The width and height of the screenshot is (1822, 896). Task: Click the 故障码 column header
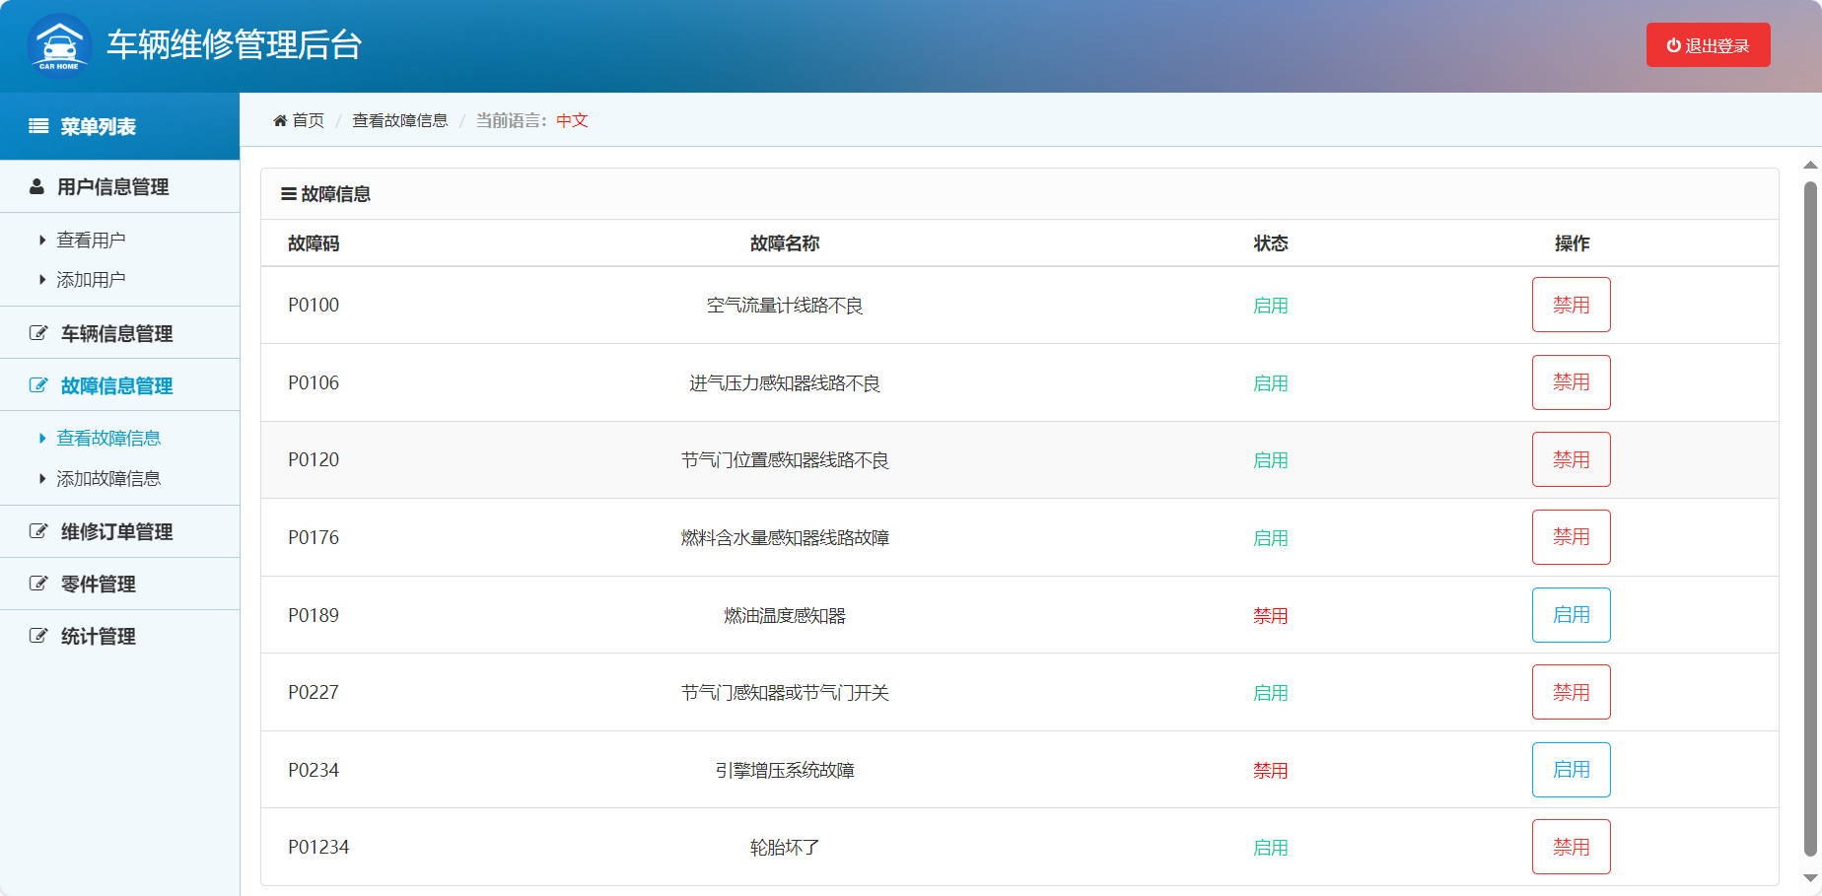tap(314, 243)
